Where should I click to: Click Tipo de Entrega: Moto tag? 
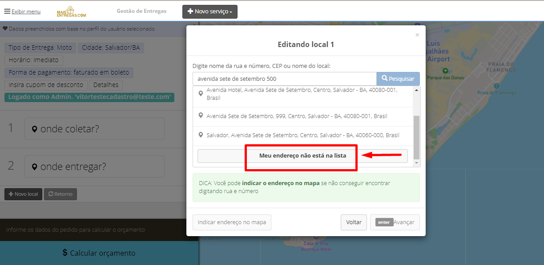click(x=40, y=48)
